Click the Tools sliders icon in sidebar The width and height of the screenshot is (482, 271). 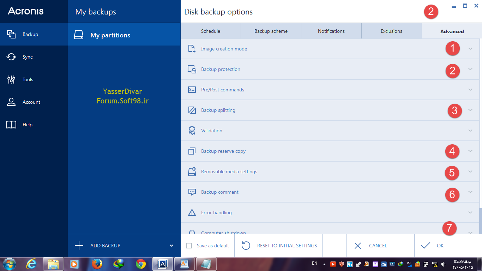click(x=11, y=79)
